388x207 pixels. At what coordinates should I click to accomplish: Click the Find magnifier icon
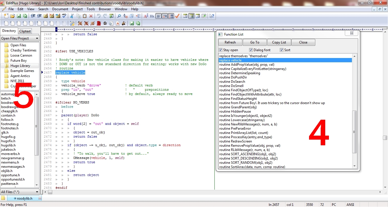tap(119, 16)
